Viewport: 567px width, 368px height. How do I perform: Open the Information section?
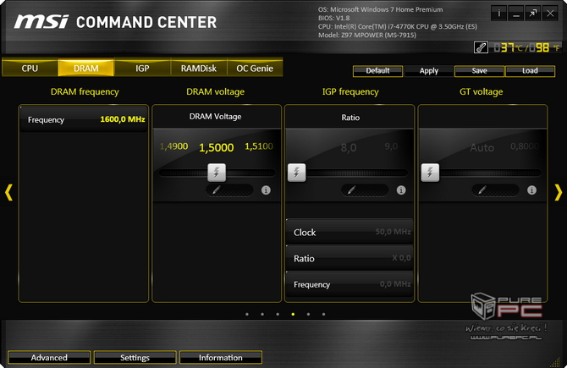(221, 358)
